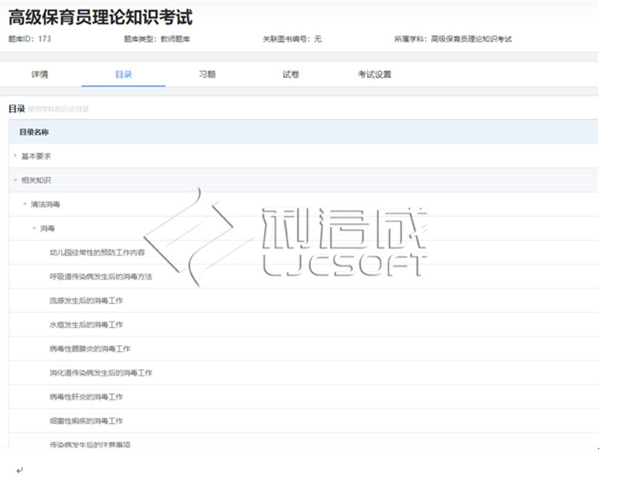Click the 高级保育员理论知识考试 page title
This screenshot has height=499, width=618.
pos(100,17)
